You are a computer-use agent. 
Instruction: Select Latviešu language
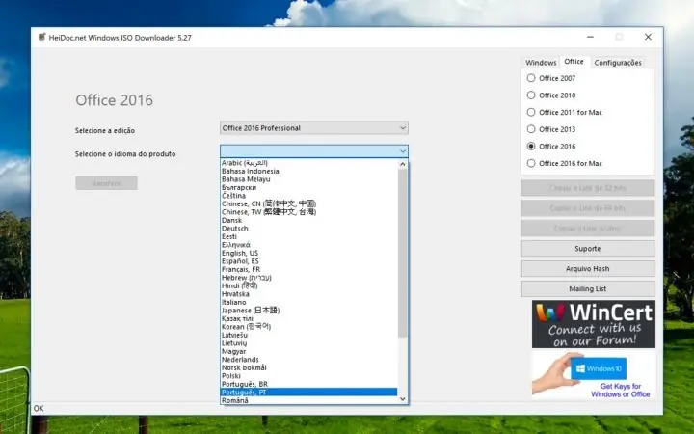click(x=309, y=335)
